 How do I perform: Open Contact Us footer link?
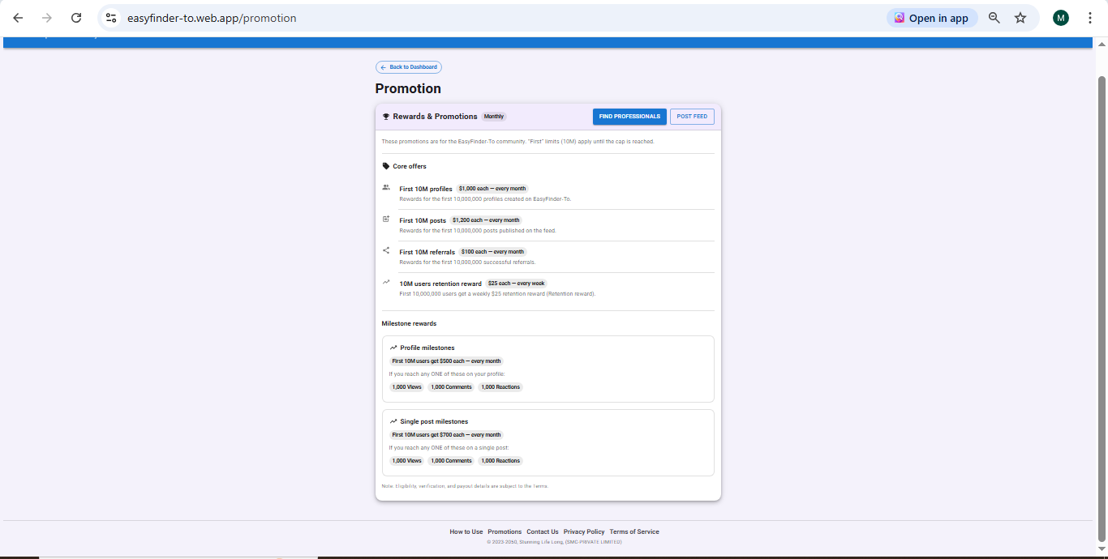543,531
